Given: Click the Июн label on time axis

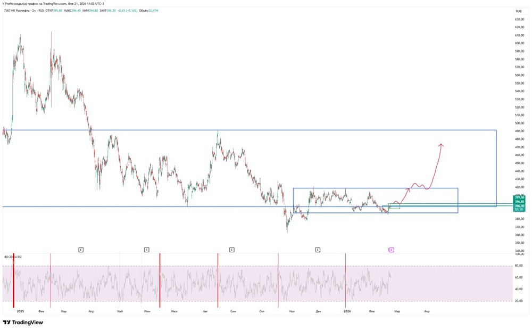Looking at the screenshot, I should [147, 311].
